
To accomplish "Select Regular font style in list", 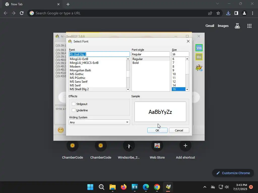I will point(151,59).
